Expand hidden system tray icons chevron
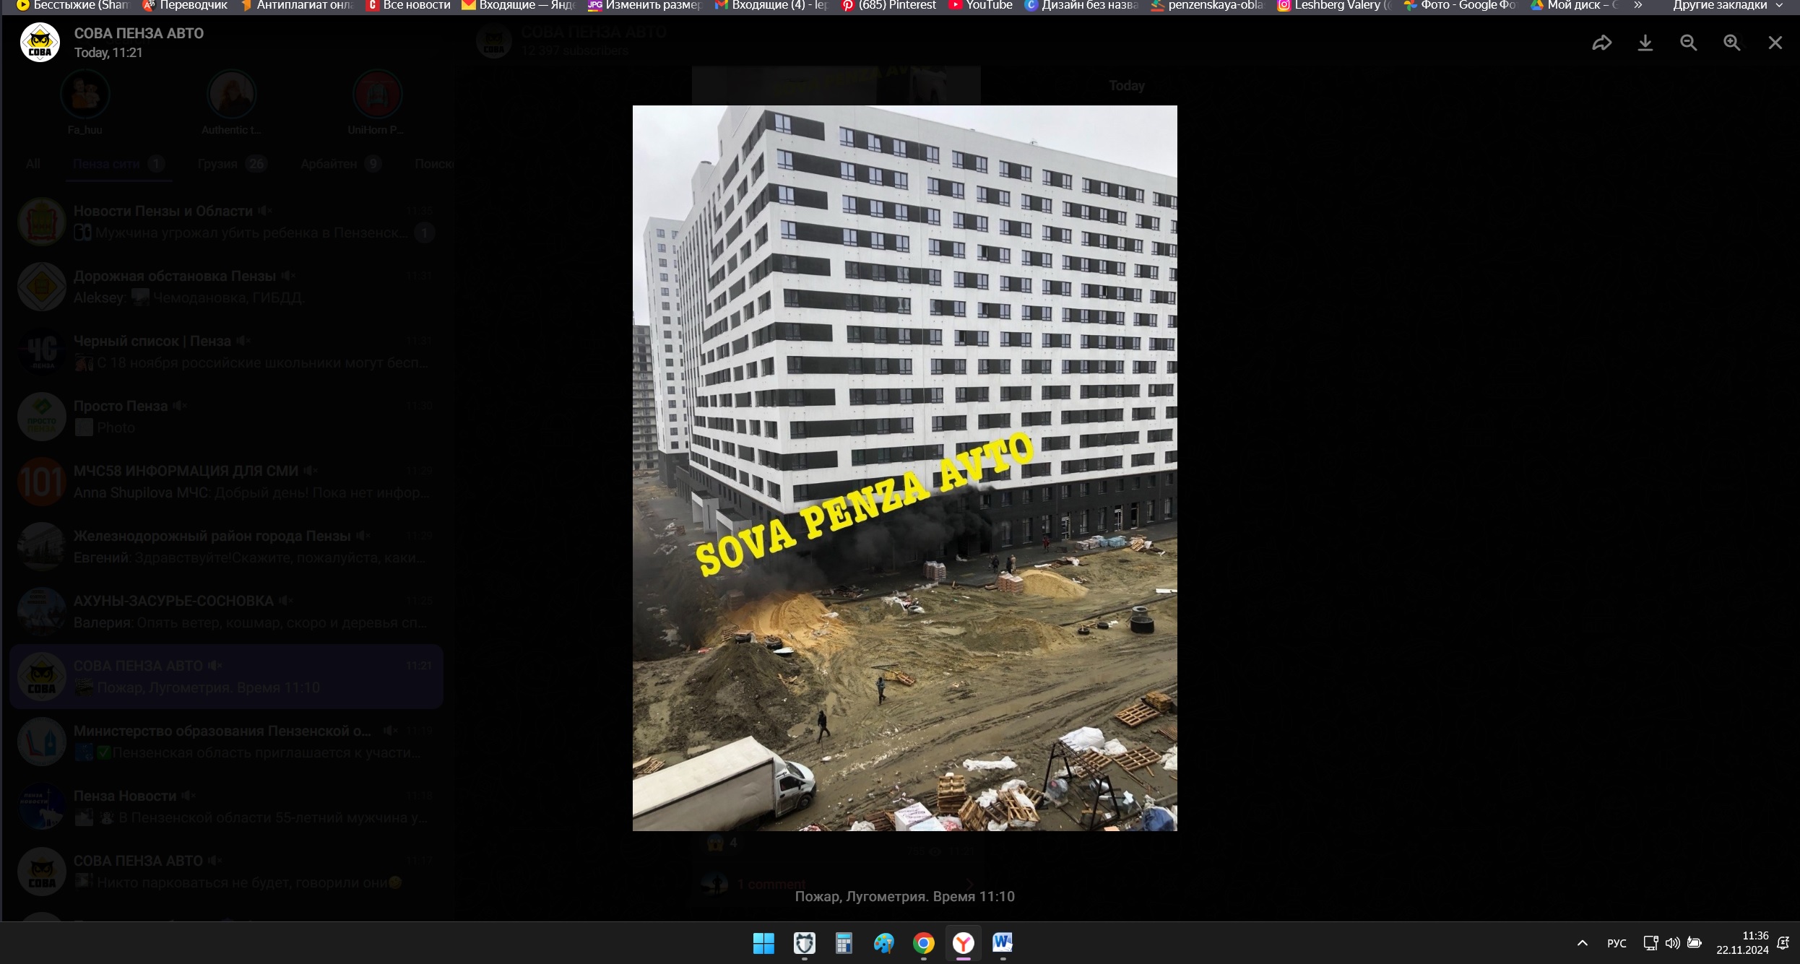Screen dimensions: 1800x964 [x=1582, y=943]
